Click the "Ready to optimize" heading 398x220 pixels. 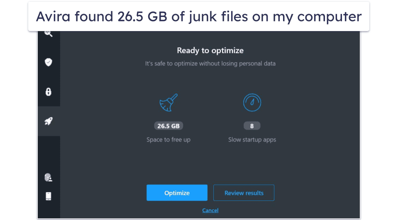210,51
